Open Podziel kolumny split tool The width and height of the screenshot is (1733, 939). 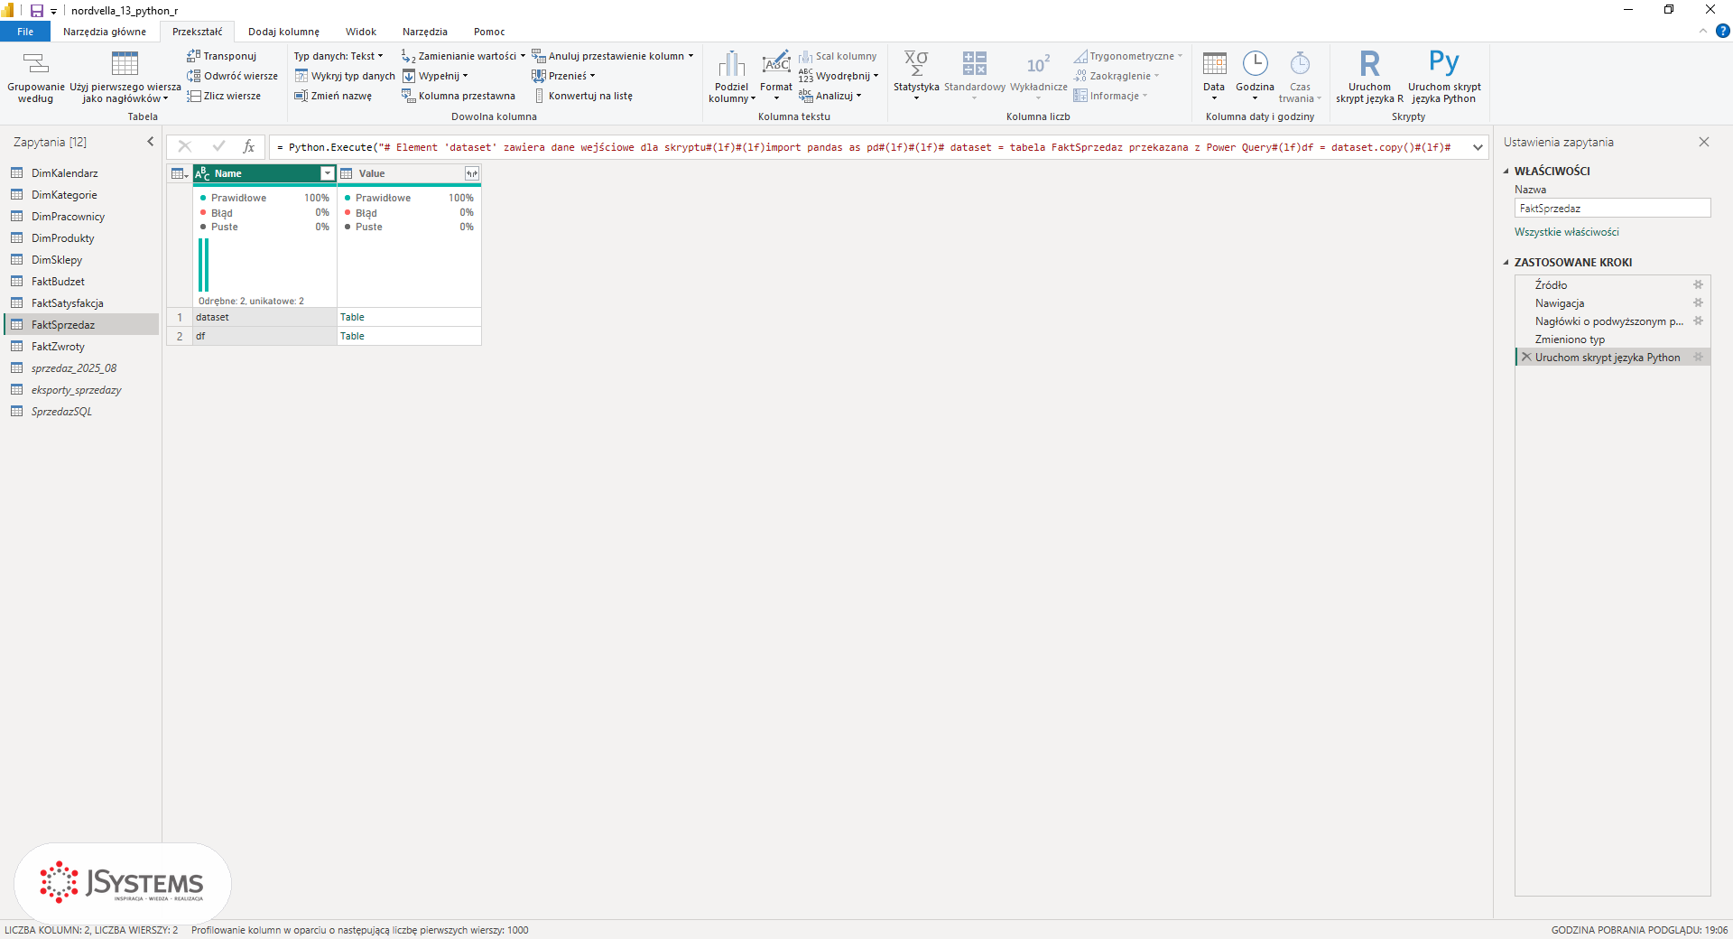tap(732, 77)
